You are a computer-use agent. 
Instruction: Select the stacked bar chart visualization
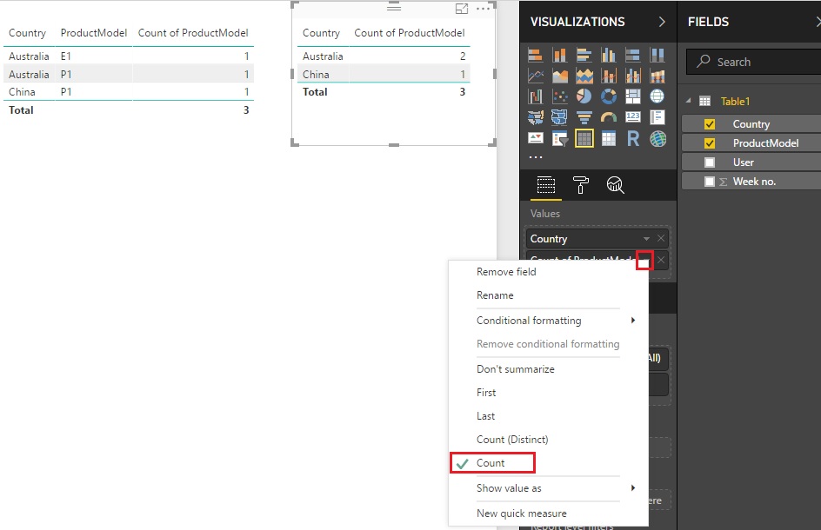(535, 55)
